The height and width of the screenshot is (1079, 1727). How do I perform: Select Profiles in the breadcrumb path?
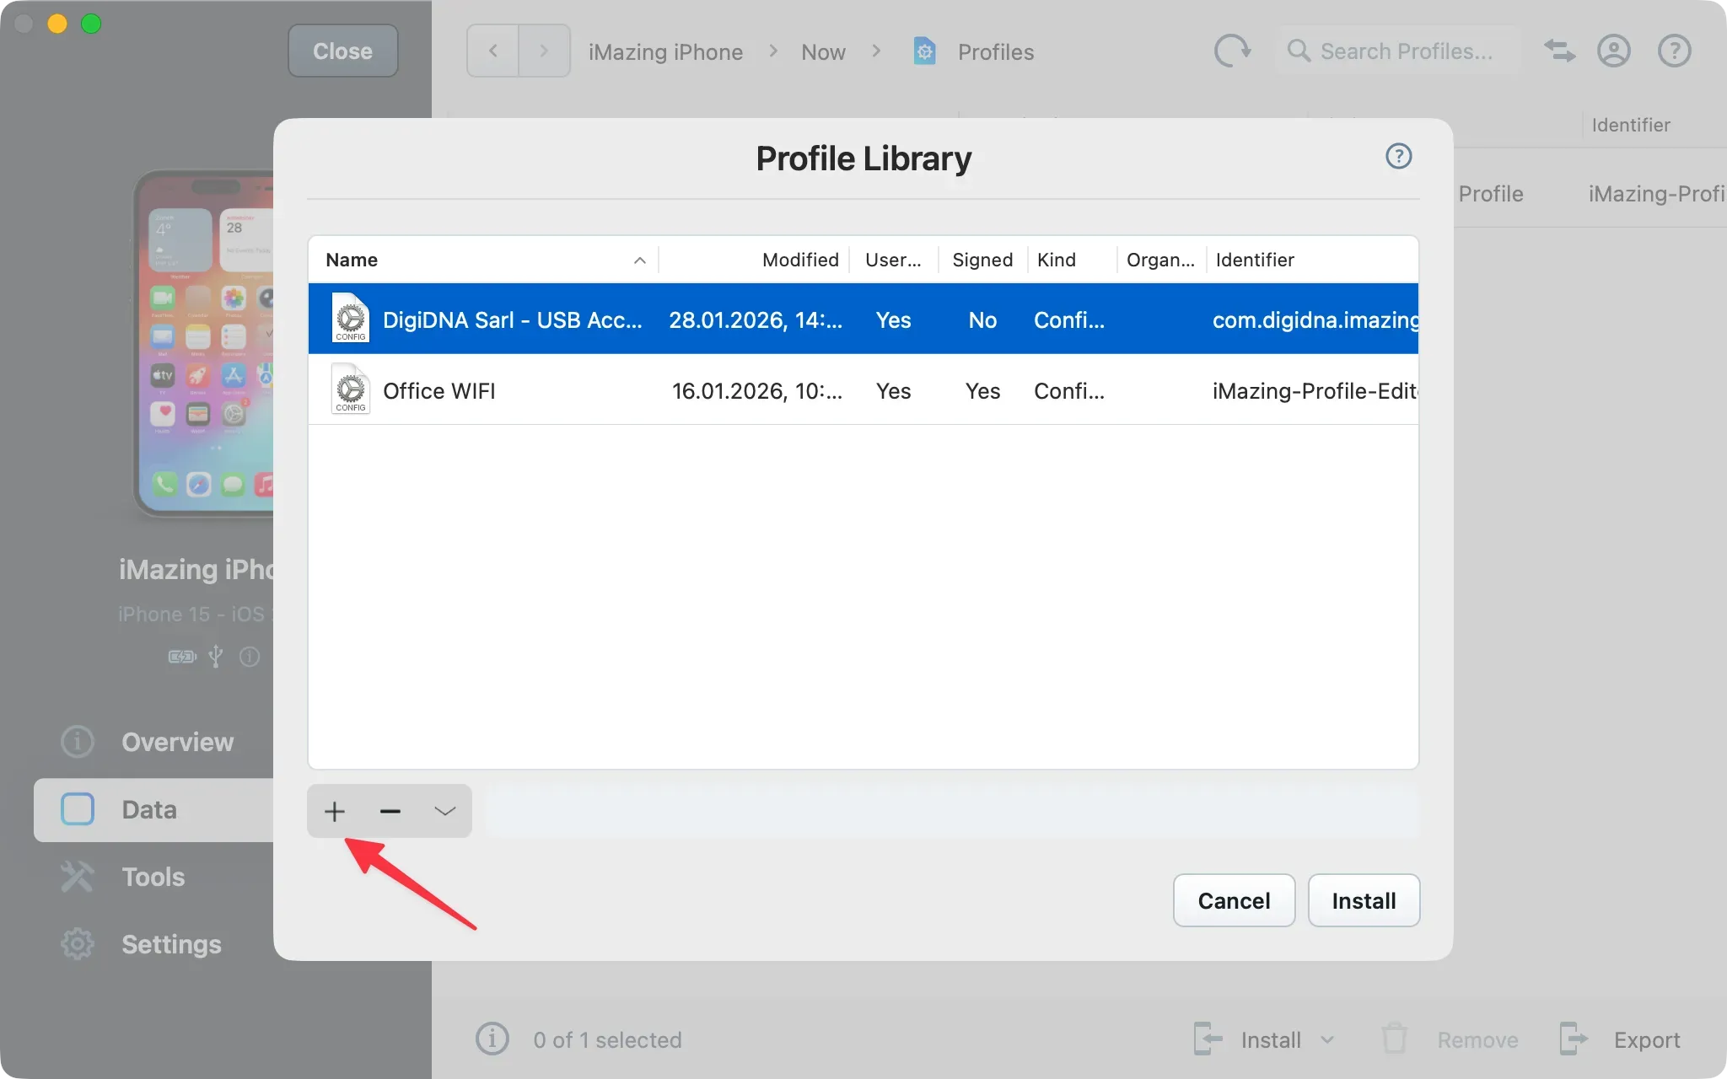995,51
